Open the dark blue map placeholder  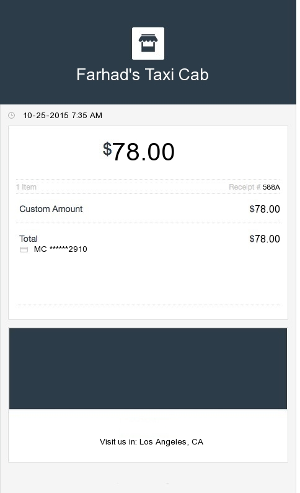coord(148,369)
